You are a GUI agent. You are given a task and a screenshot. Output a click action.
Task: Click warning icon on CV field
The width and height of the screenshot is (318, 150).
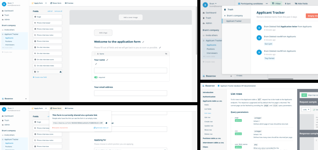(60, 71)
